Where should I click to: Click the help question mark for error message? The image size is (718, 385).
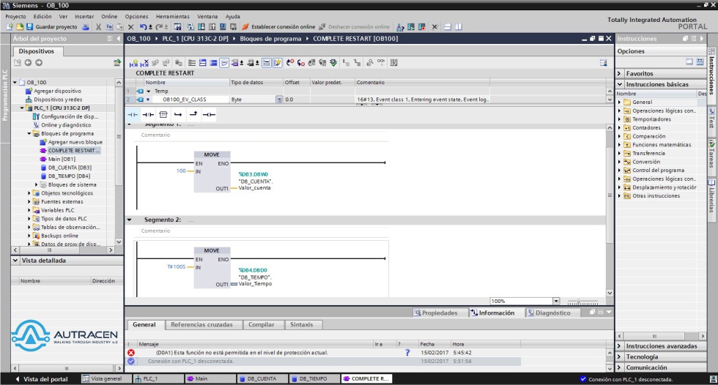tap(407, 353)
